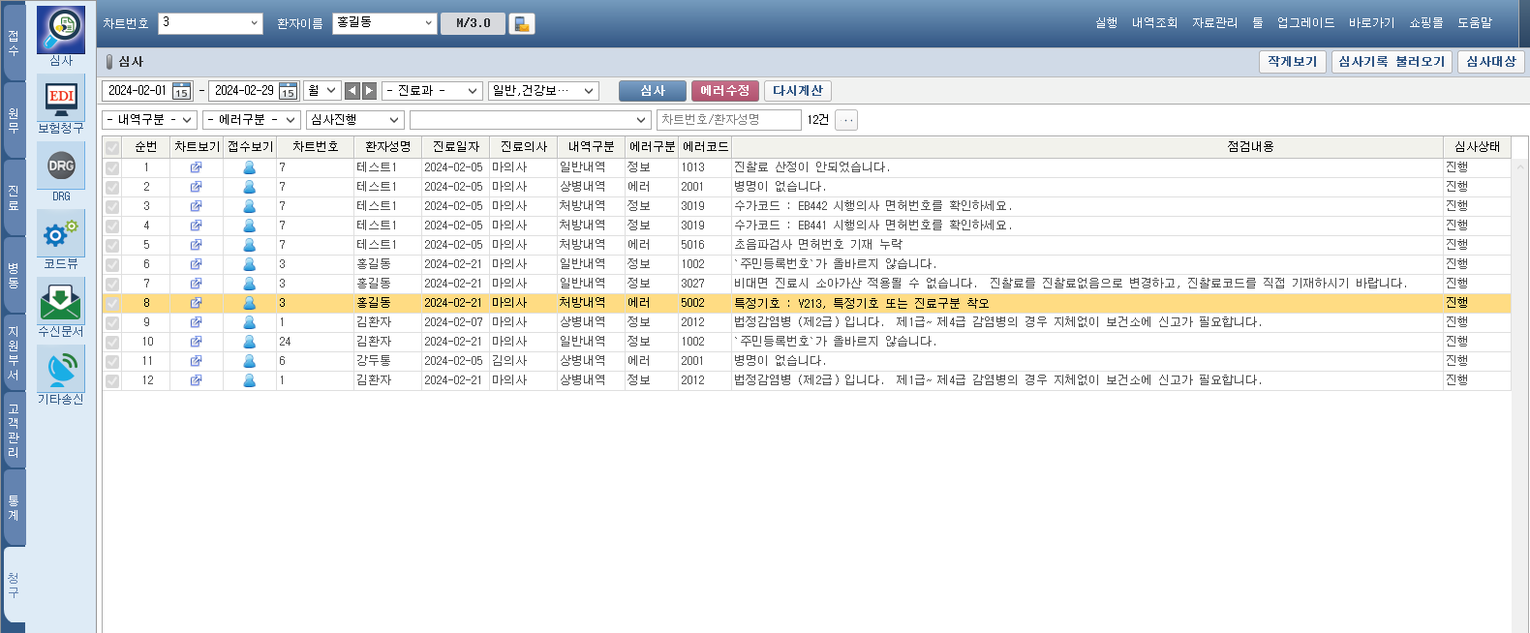Open the 수신문서 envelope icon
Viewport: 1530px width, 633px height.
[61, 302]
